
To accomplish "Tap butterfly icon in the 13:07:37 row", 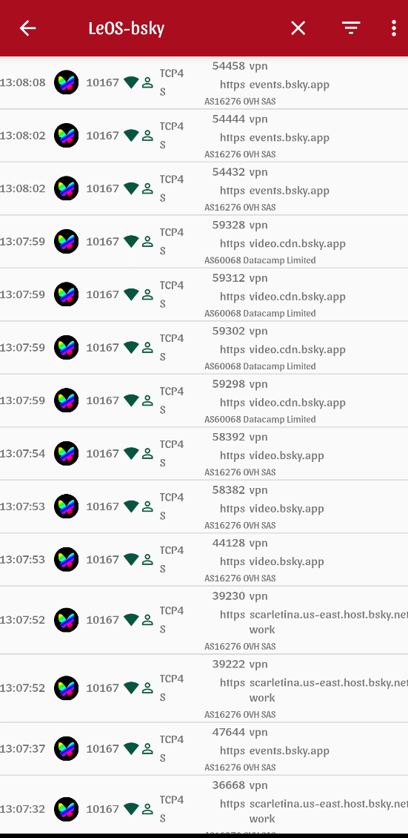I will [x=66, y=749].
